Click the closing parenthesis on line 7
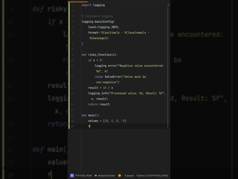 coord(83,44)
